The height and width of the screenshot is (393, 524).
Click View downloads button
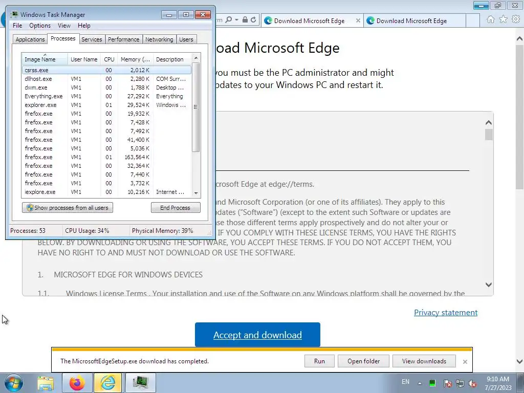click(x=424, y=361)
